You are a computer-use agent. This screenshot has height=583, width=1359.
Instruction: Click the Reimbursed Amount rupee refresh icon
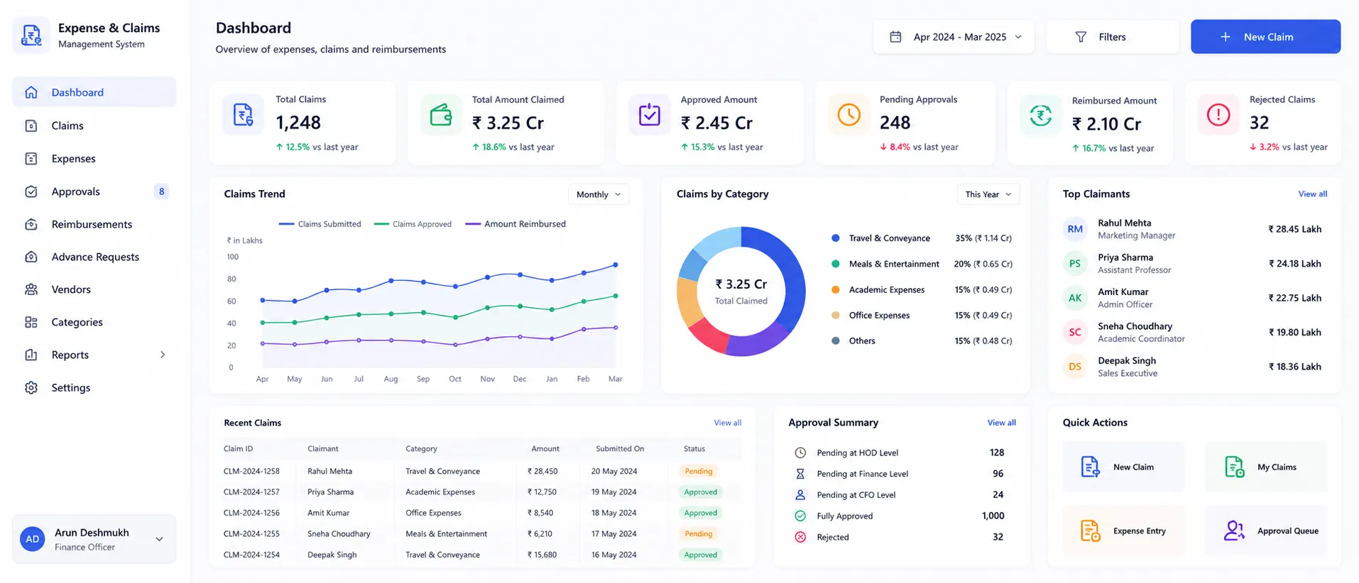[x=1041, y=115]
